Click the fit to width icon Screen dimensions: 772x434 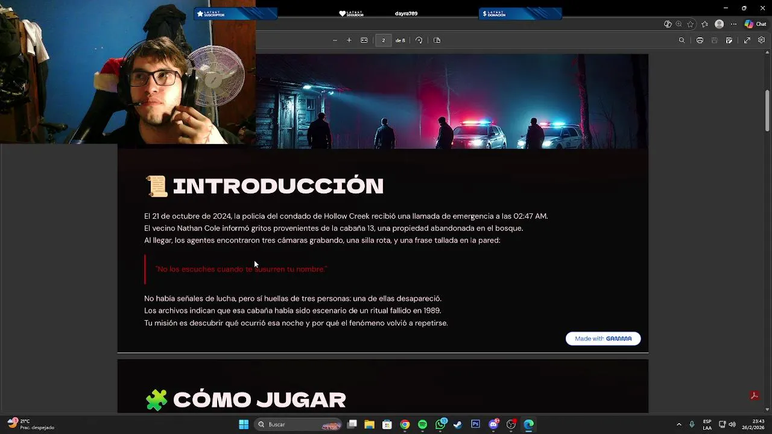click(x=364, y=40)
